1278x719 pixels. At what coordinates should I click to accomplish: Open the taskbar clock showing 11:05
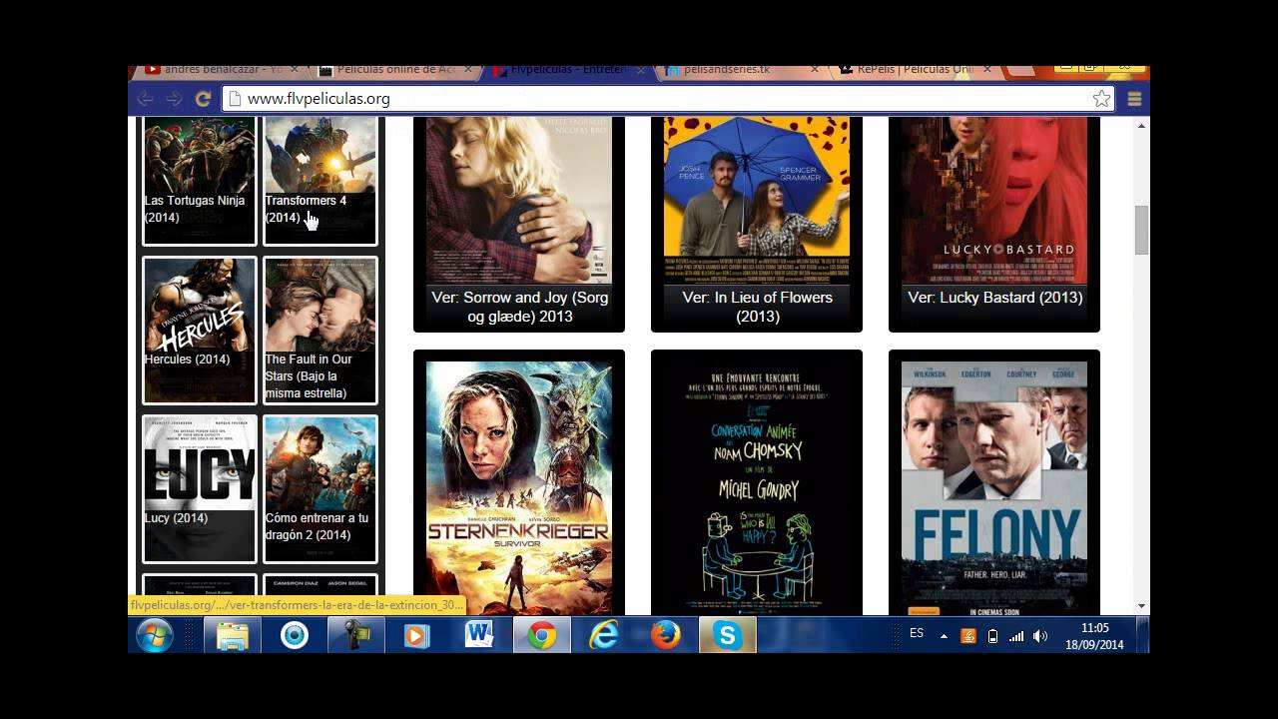click(x=1094, y=636)
